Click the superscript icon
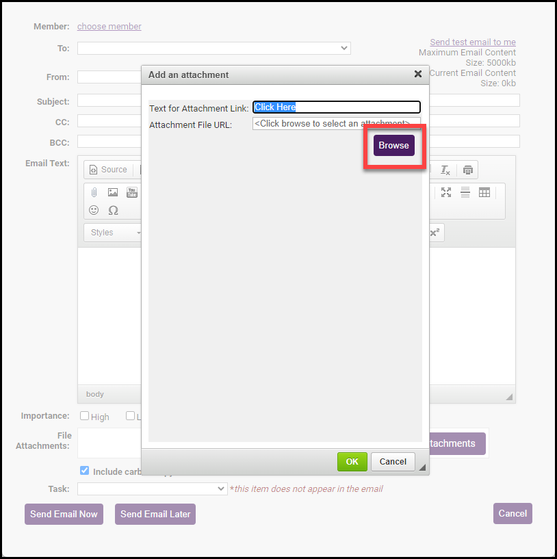The width and height of the screenshot is (557, 559). coord(435,233)
